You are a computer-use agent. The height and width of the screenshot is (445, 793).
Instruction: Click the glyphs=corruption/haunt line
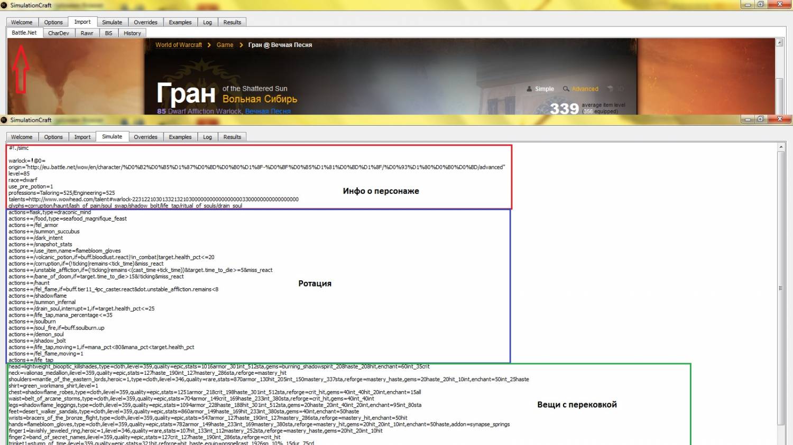pyautogui.click(x=125, y=206)
